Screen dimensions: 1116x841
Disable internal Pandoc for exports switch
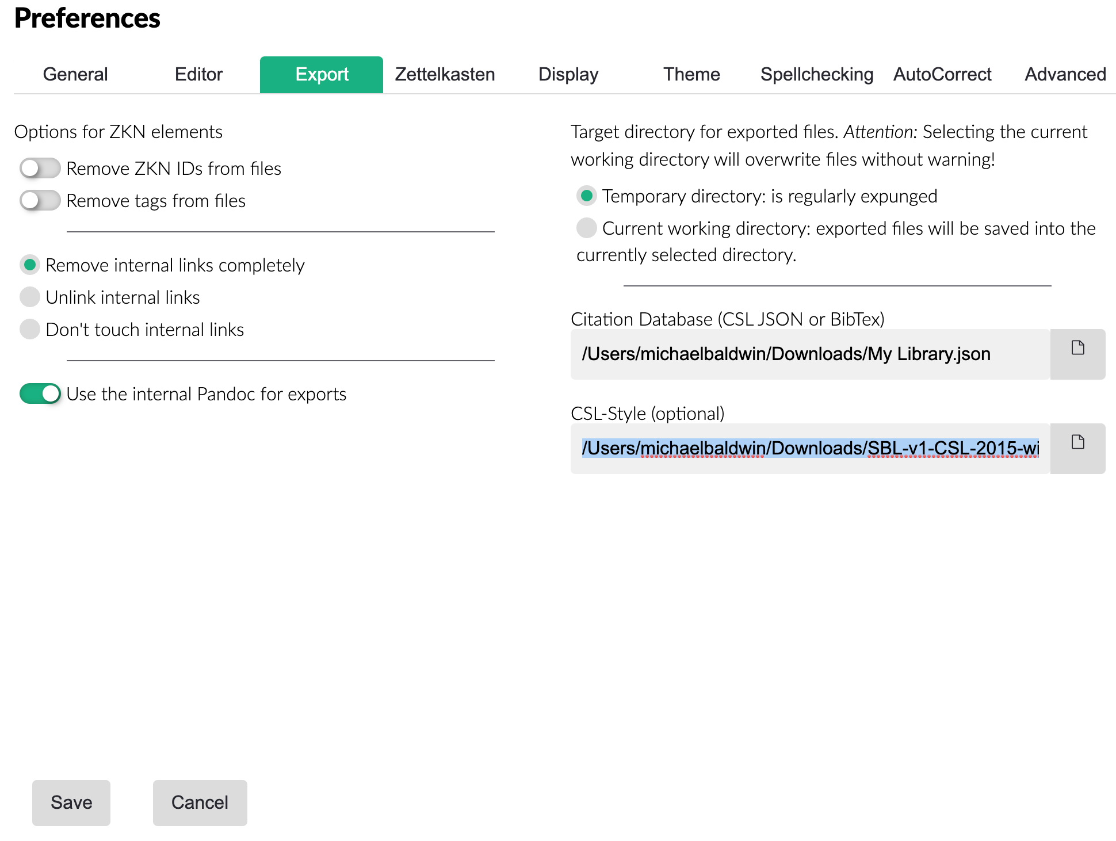[40, 394]
